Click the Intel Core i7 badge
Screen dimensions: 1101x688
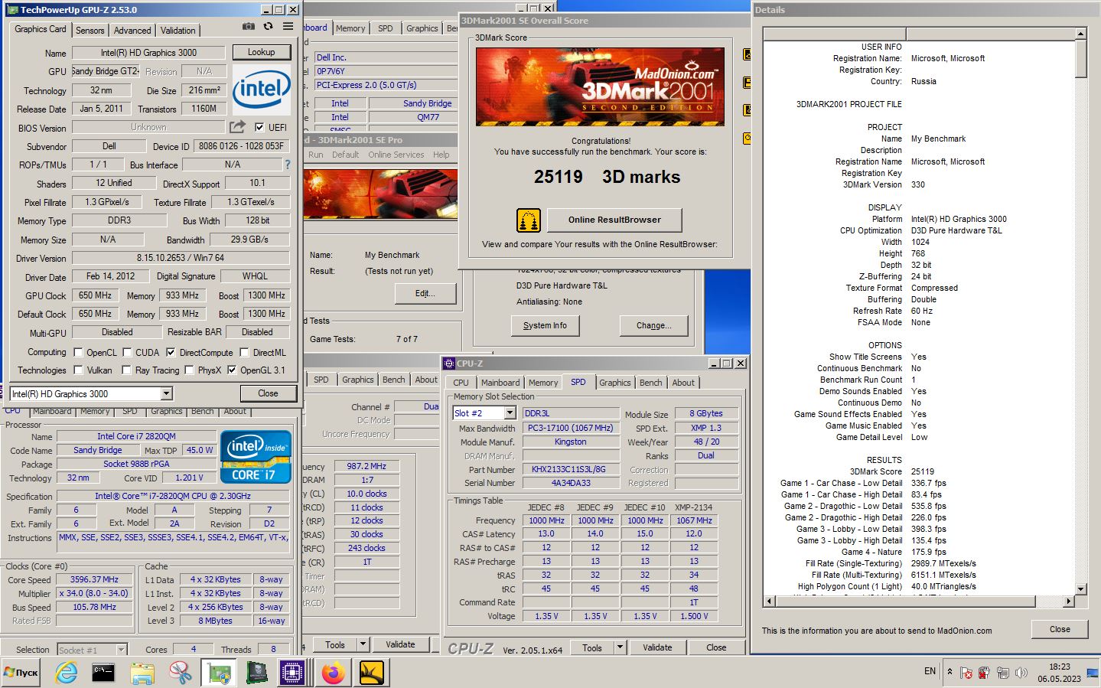coord(256,457)
